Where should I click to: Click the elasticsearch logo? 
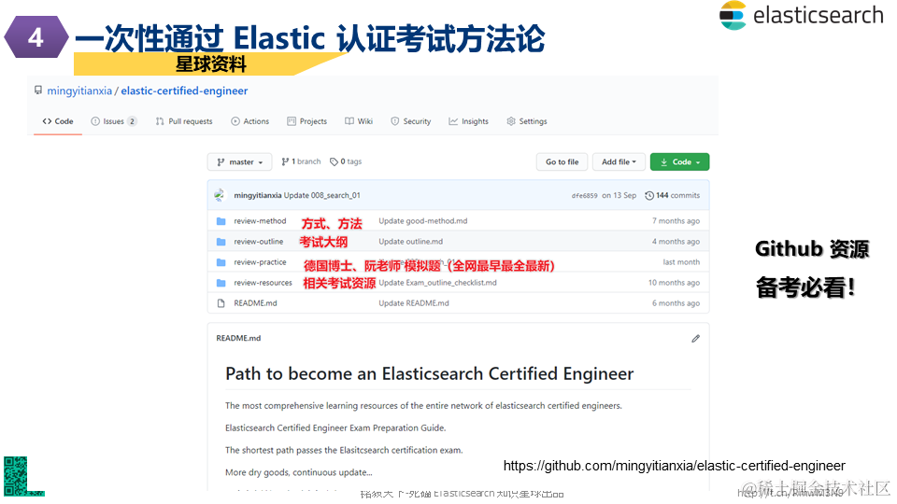(801, 15)
